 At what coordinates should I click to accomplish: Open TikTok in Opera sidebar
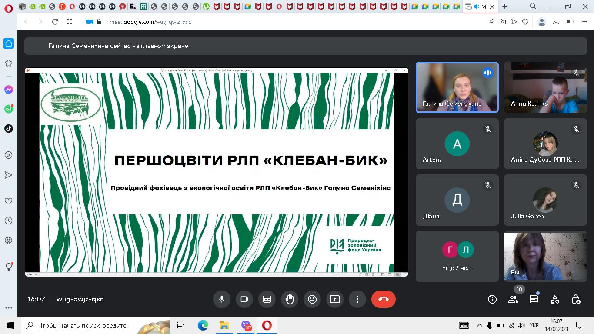point(8,129)
